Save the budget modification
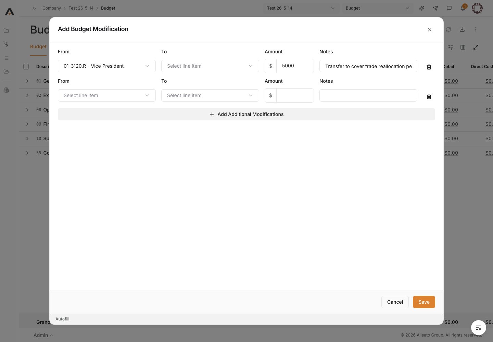The width and height of the screenshot is (493, 342). [x=424, y=302]
